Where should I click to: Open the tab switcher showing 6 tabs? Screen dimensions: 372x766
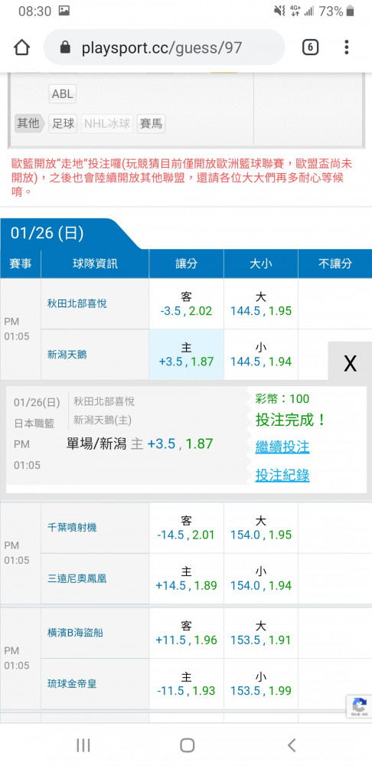pos(311,47)
